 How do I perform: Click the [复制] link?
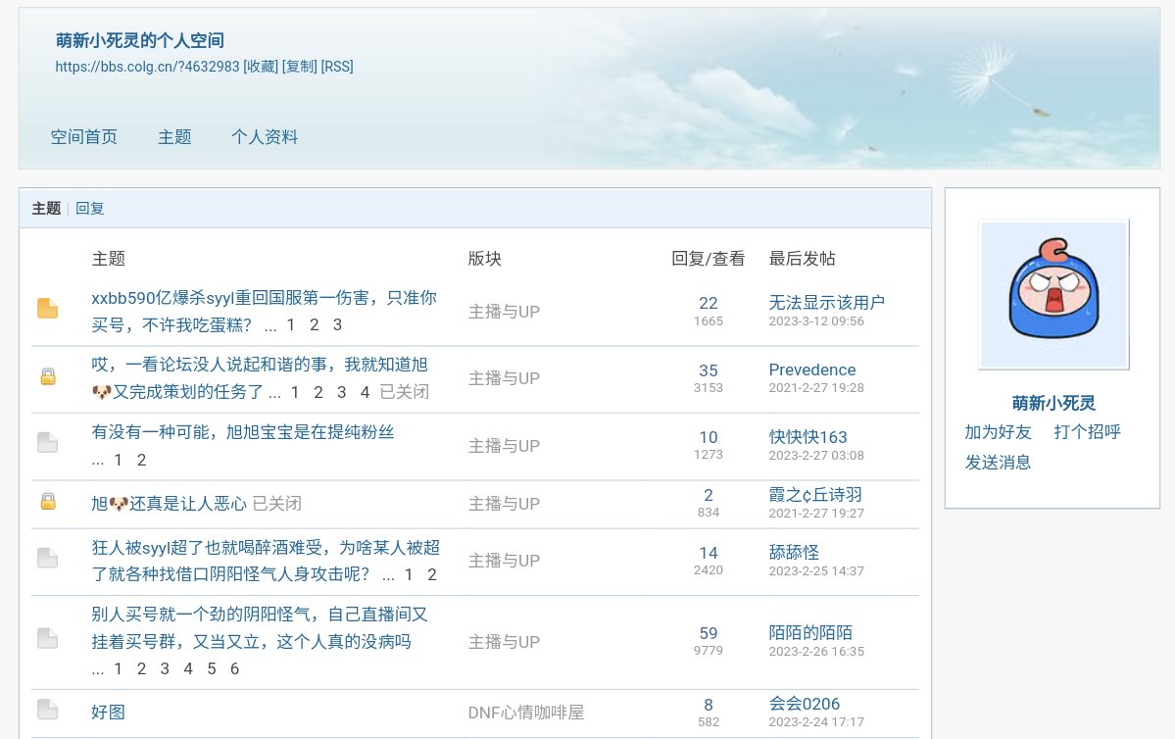coord(300,67)
